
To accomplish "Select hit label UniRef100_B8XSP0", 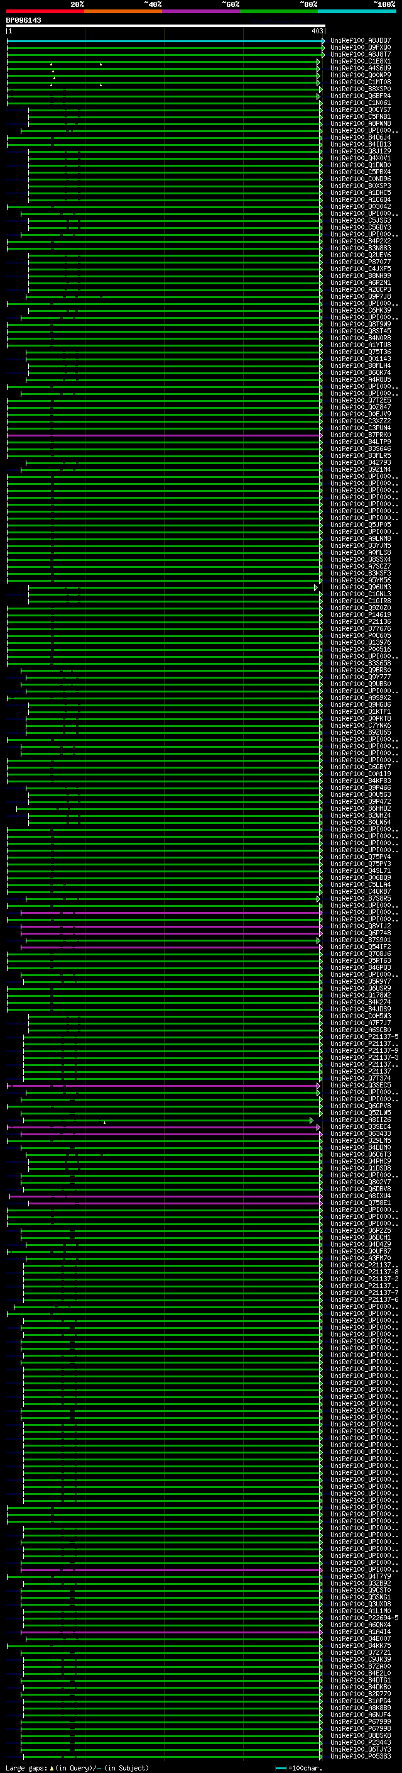I will click(x=360, y=89).
